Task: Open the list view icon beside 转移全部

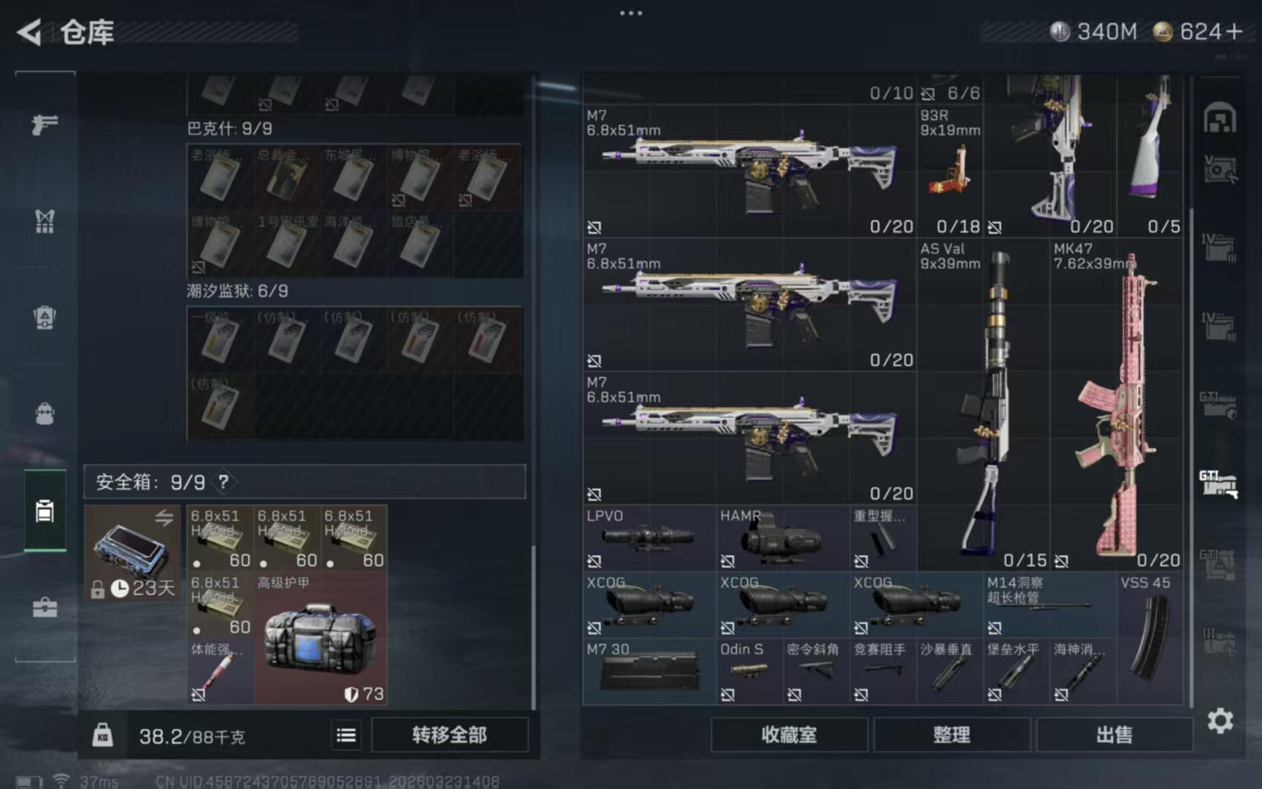Action: tap(346, 735)
